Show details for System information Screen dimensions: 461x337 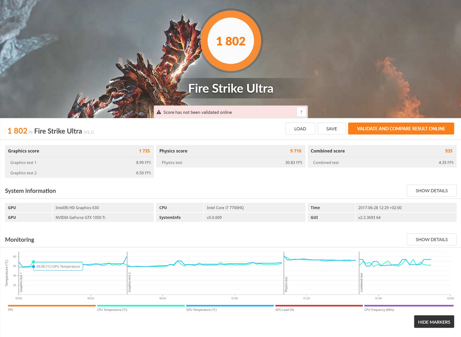pos(432,191)
